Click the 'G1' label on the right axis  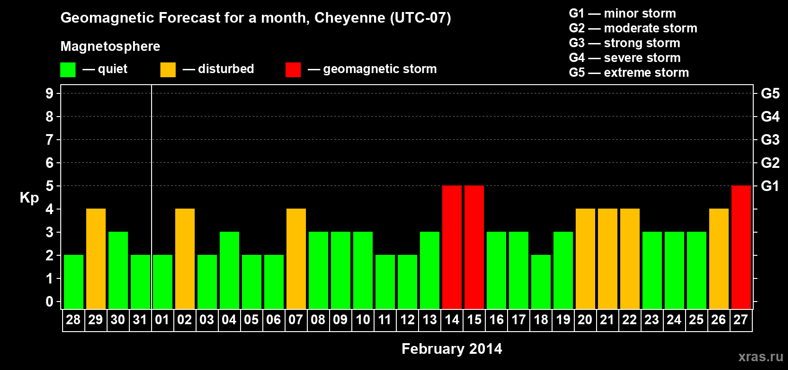(770, 186)
